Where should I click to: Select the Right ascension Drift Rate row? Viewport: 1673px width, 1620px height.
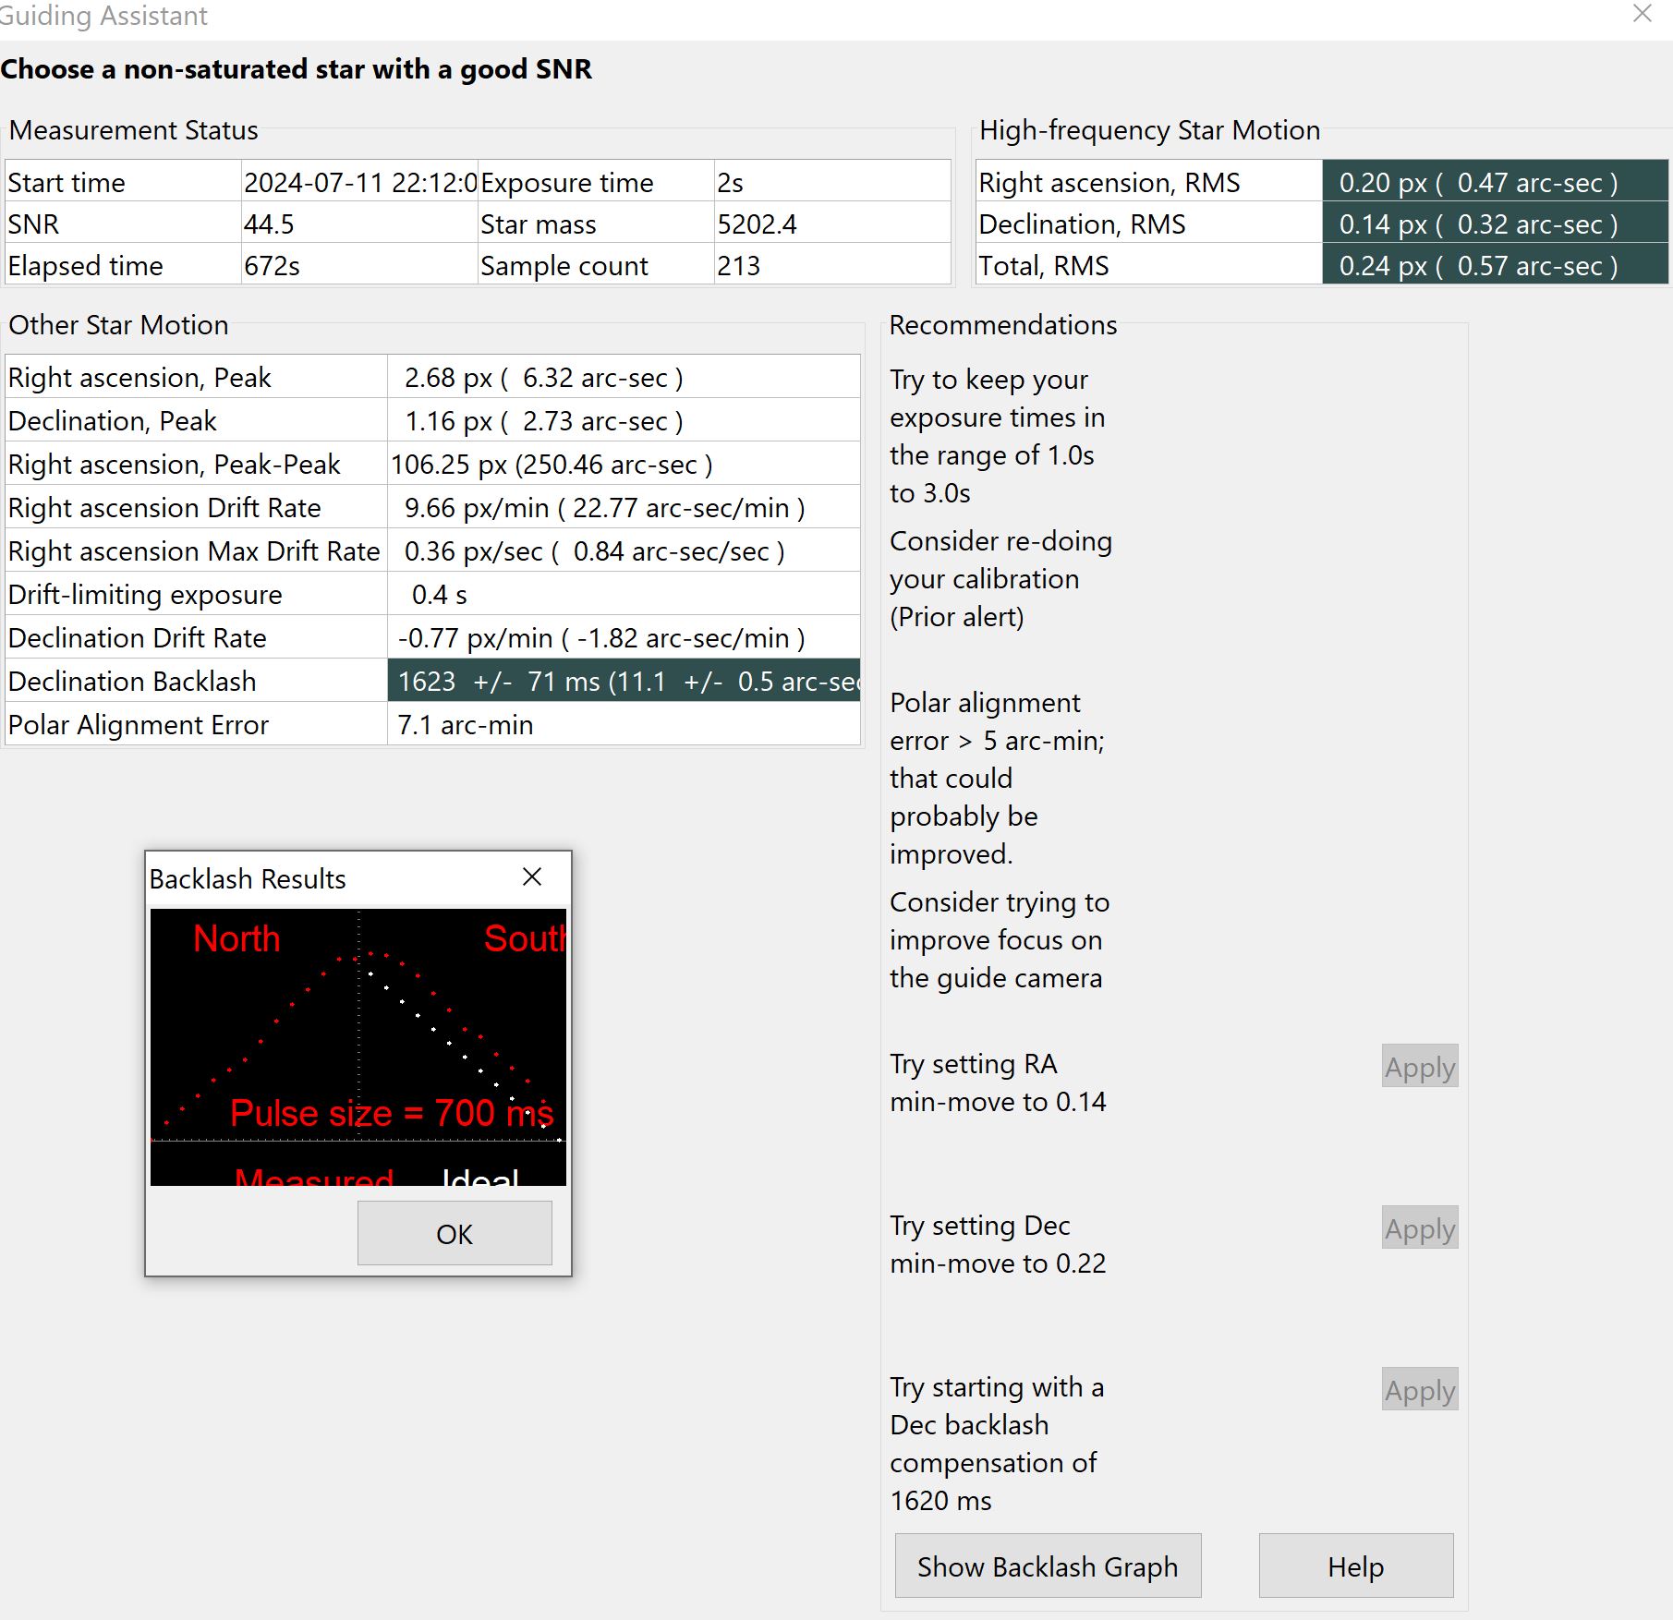click(x=432, y=507)
